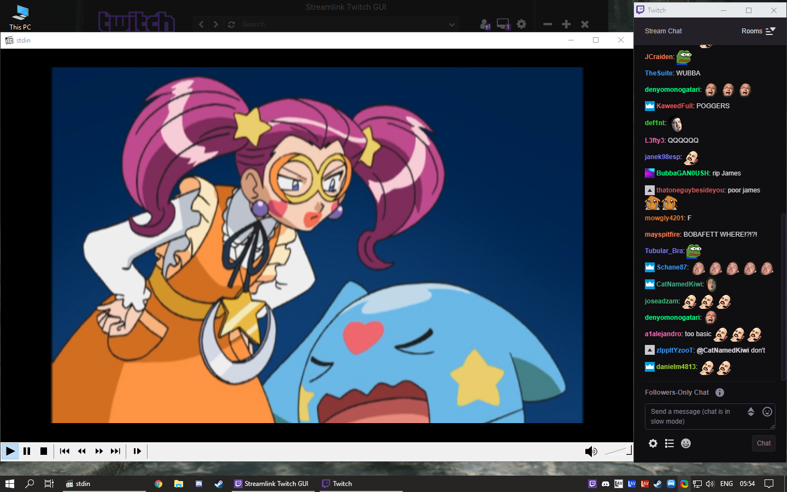Open the Rooms menu in Stream Chat
787x492 pixels.
[758, 31]
